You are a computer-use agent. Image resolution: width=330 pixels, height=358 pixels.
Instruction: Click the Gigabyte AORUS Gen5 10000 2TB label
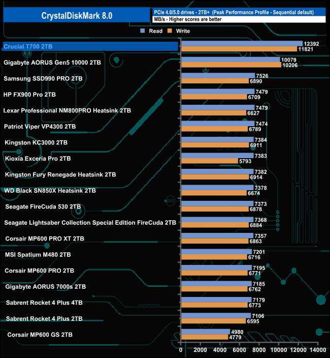(x=52, y=63)
